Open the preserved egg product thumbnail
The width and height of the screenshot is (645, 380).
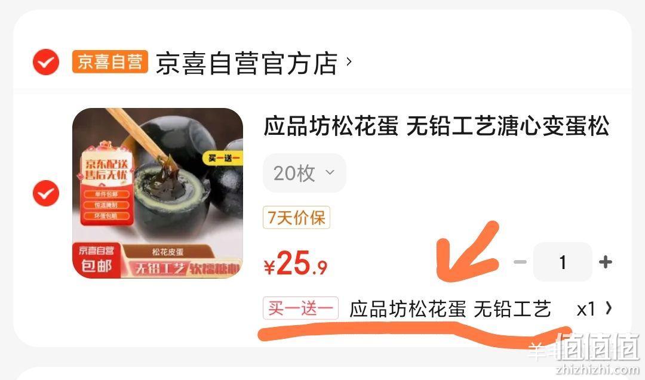[158, 193]
